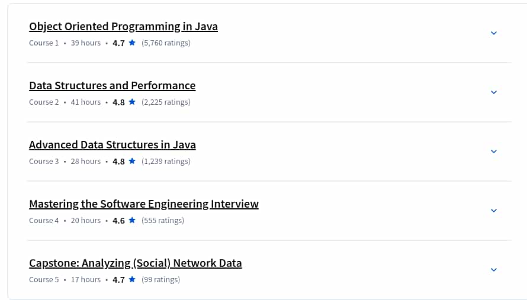527x300 pixels.
Task: Click the "Course 4" label
Action: click(44, 220)
